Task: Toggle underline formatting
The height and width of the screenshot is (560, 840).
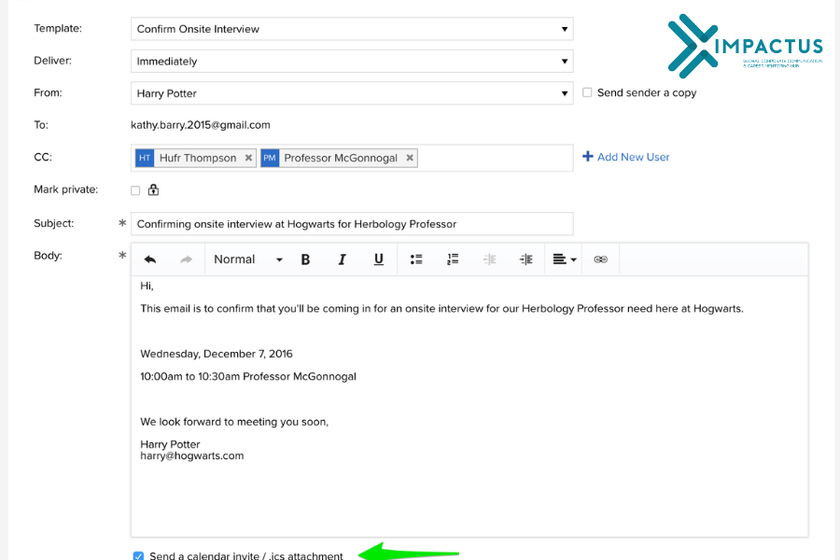Action: 378,259
